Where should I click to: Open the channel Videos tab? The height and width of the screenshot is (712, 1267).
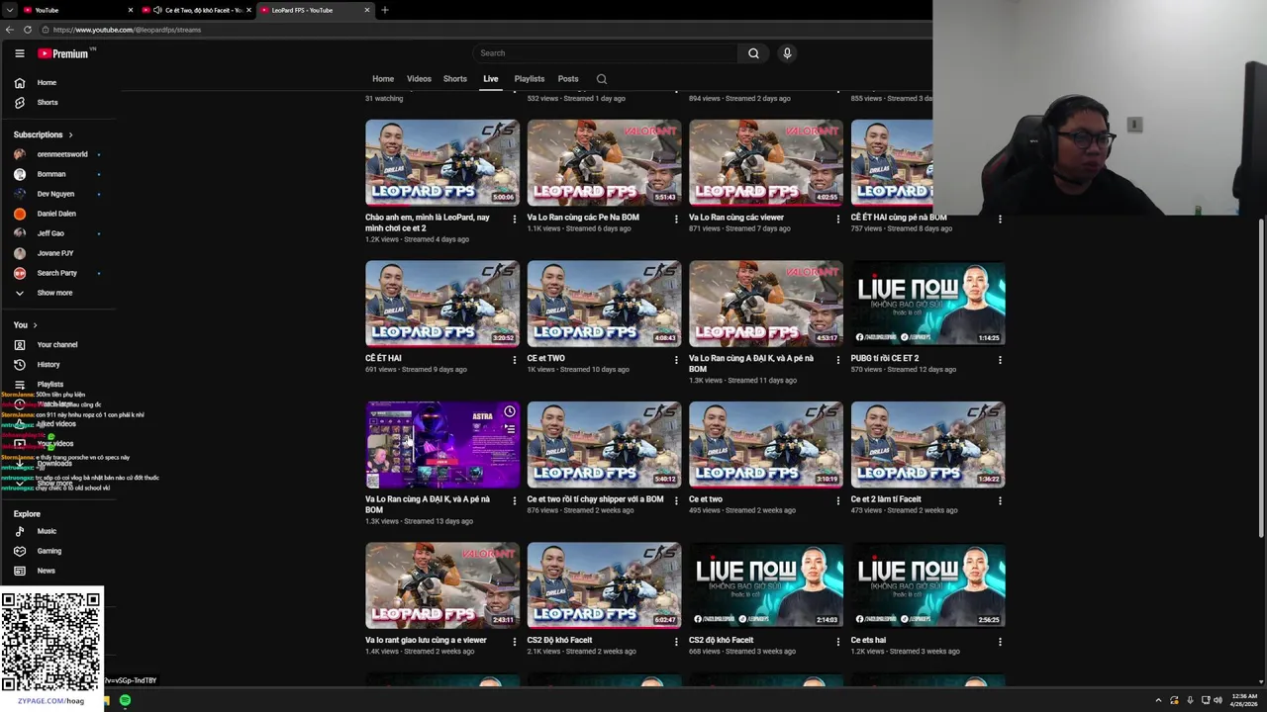point(419,79)
